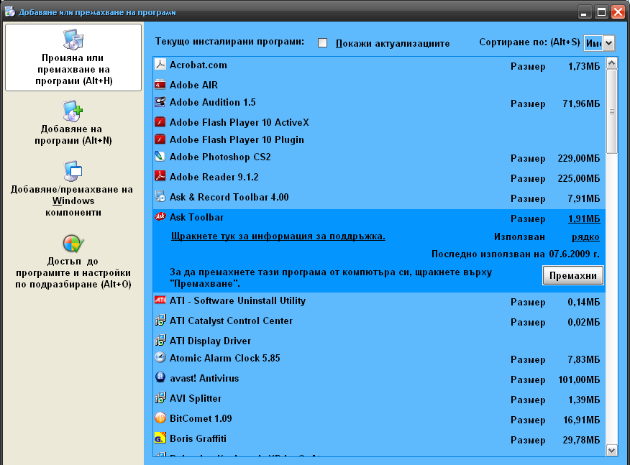This screenshot has height=465, width=630.
Task: Click Последно използван на 07.6.2009 text
Action: point(516,254)
